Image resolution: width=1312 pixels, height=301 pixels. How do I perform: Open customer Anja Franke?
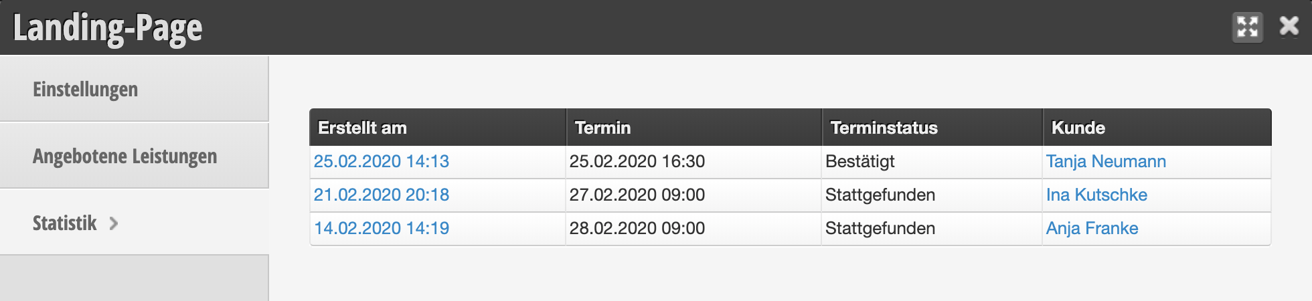coord(1092,228)
